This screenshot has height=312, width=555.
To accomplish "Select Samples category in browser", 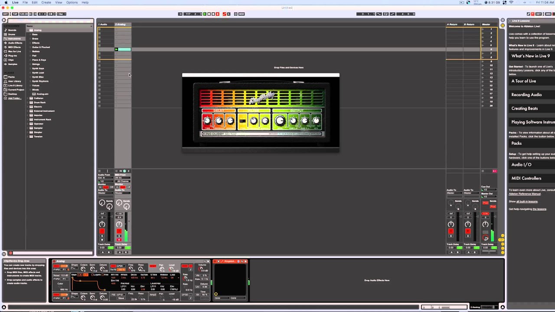I will pos(13,64).
